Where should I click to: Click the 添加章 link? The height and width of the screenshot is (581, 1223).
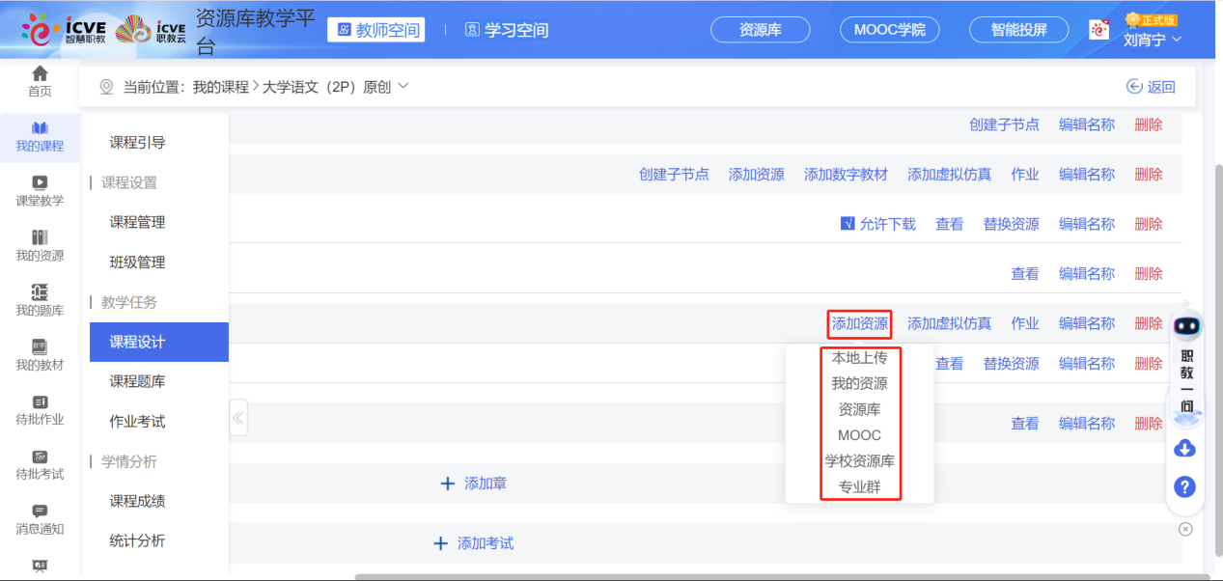pos(474,484)
